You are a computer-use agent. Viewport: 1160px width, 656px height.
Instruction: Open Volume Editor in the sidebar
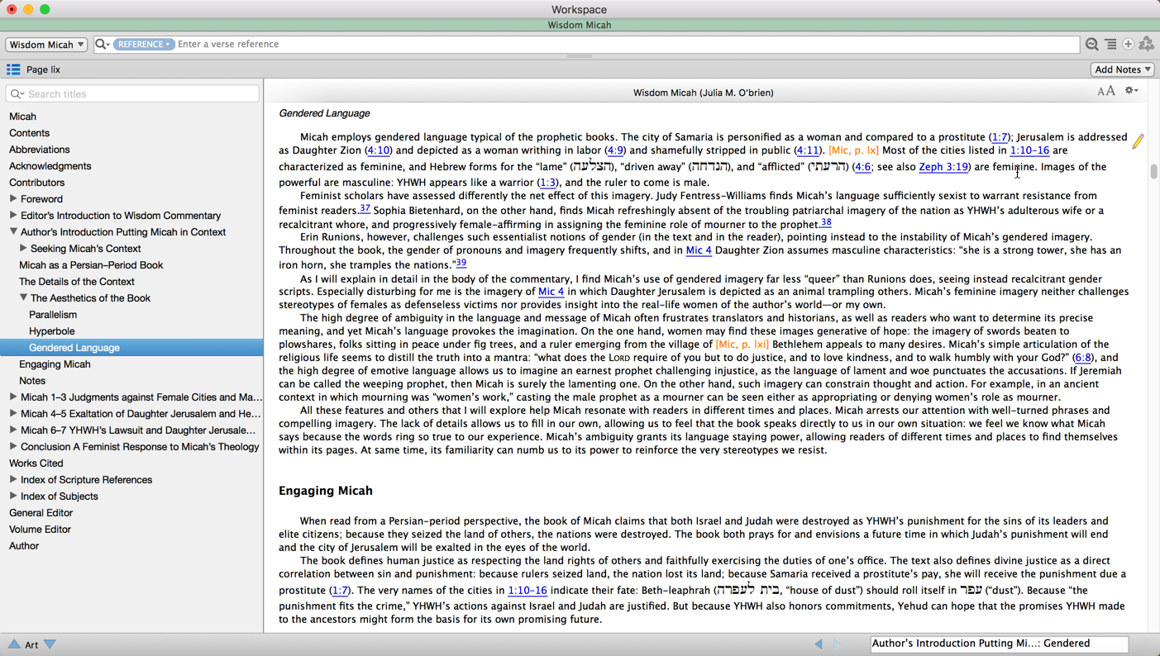coord(40,530)
